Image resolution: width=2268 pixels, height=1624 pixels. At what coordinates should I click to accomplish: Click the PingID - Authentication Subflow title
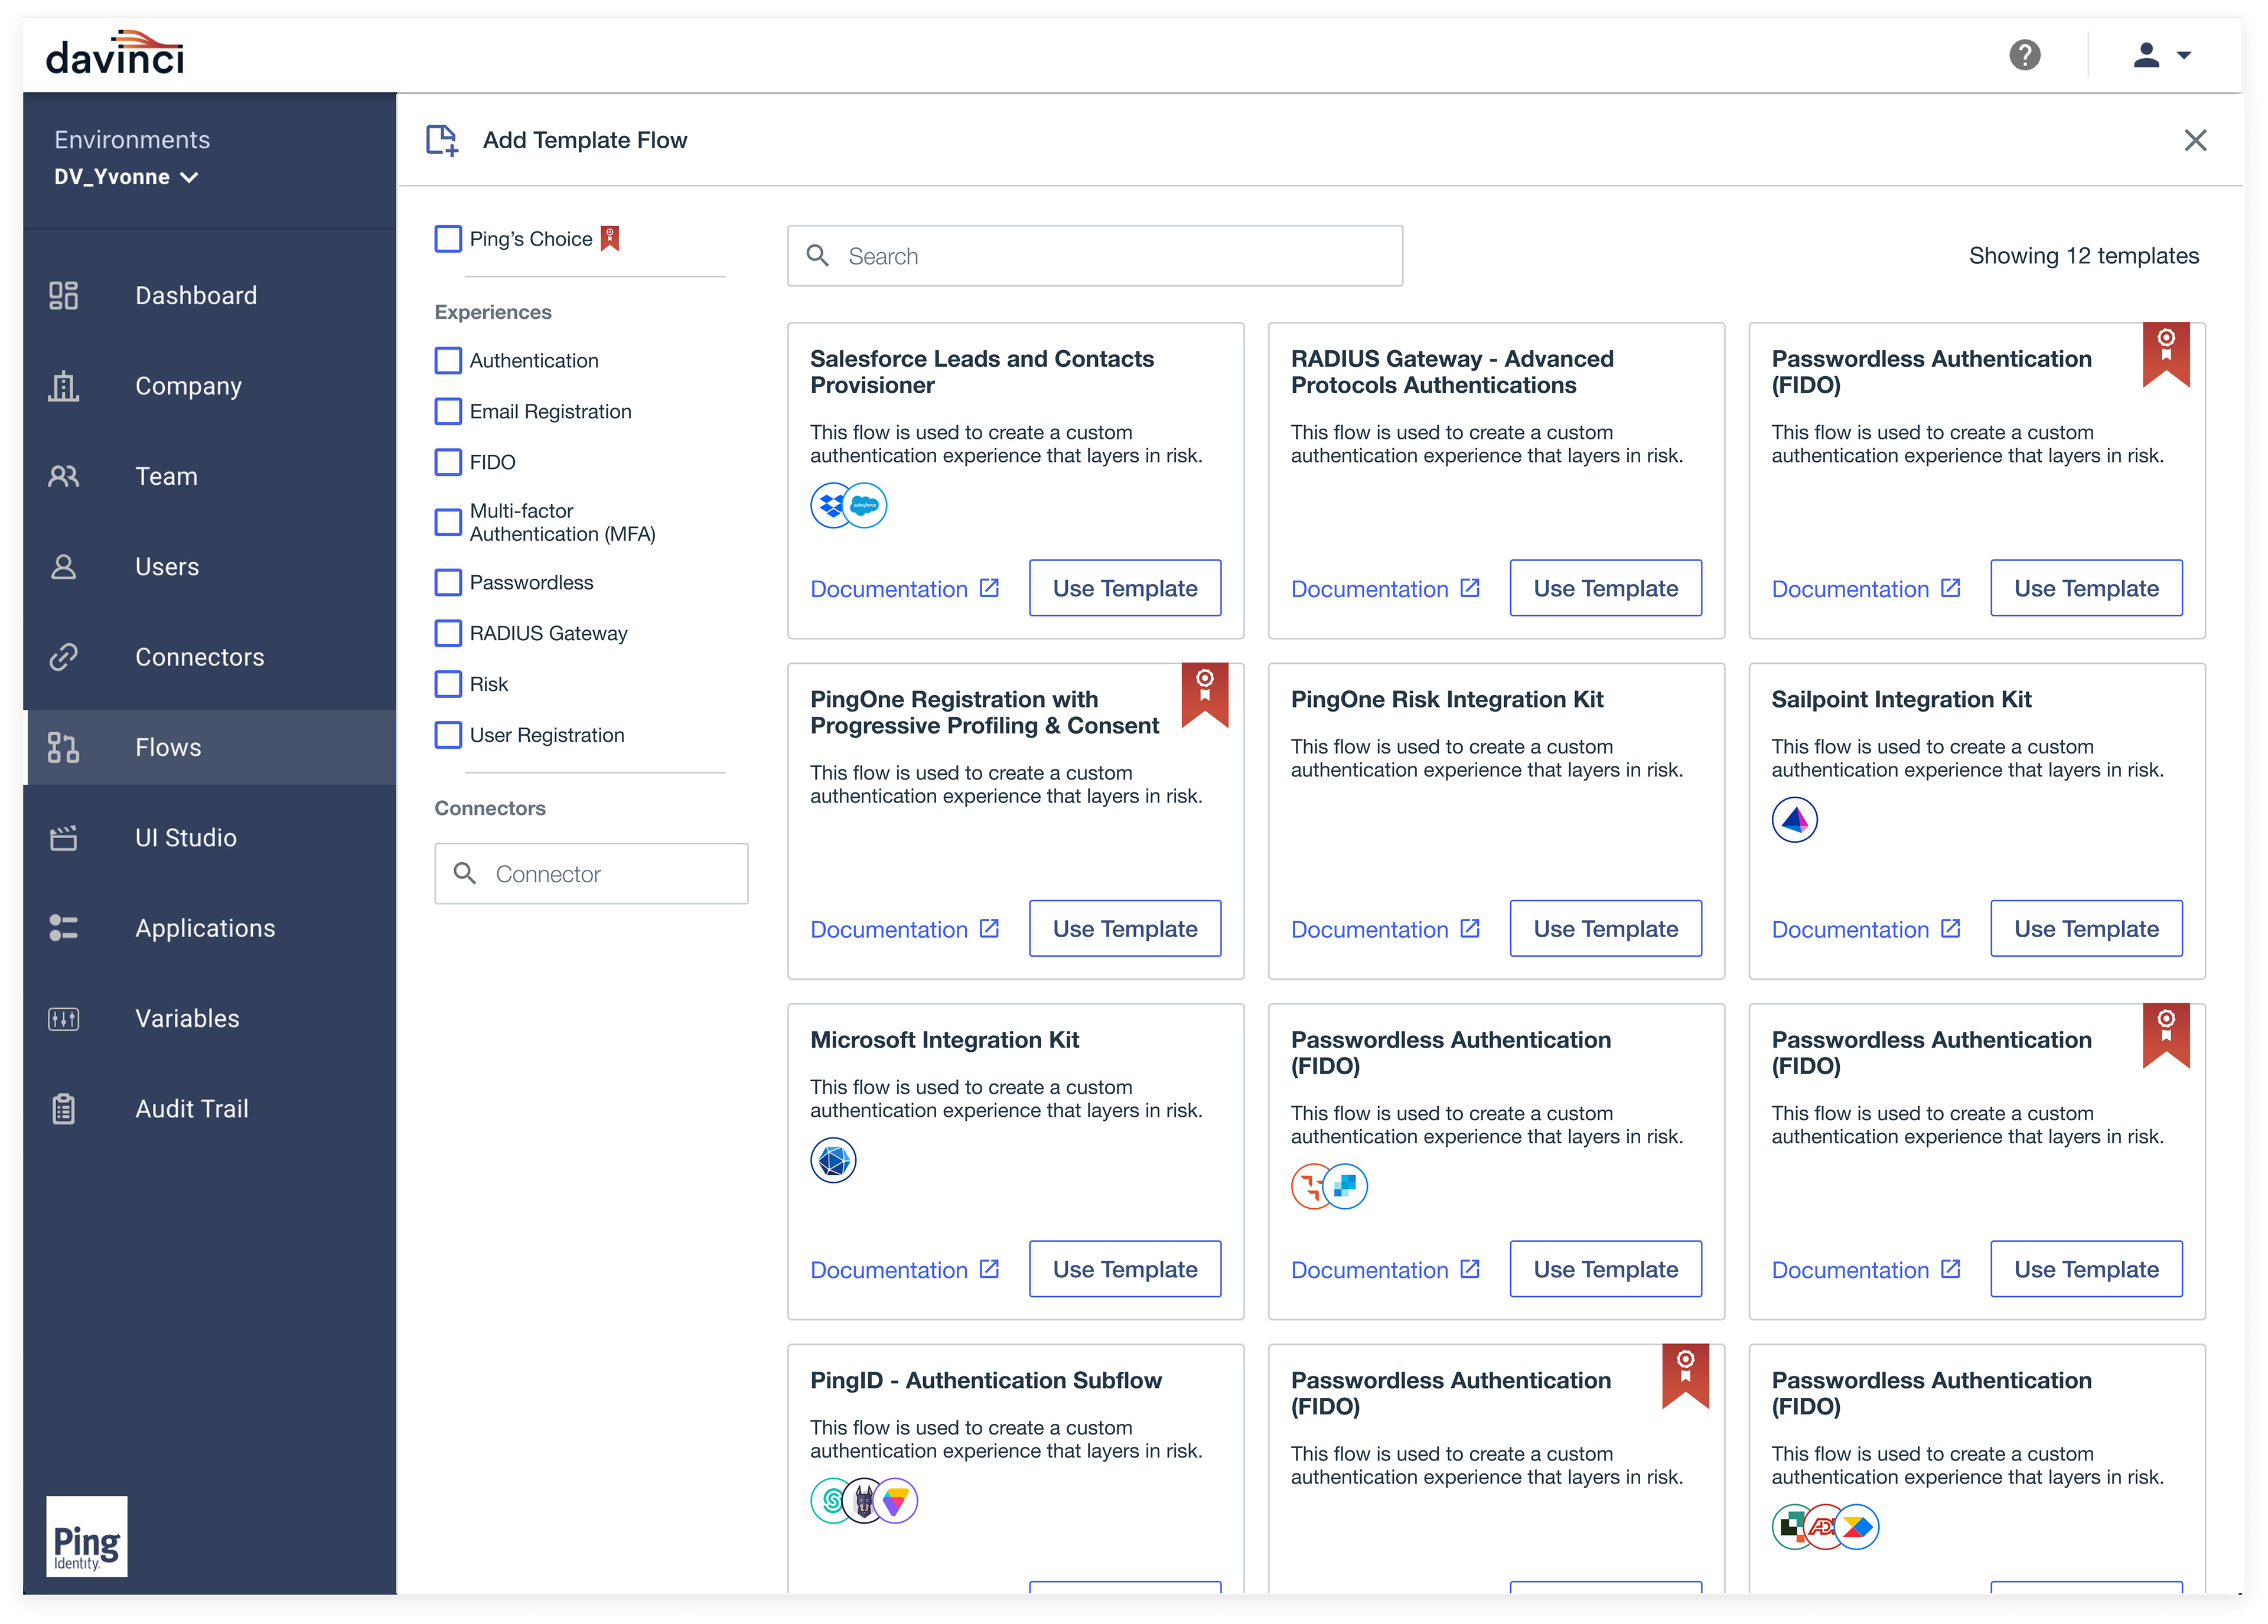(986, 1381)
